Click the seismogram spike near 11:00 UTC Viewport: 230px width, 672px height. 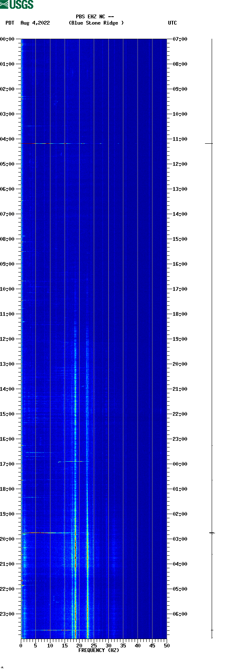point(209,143)
